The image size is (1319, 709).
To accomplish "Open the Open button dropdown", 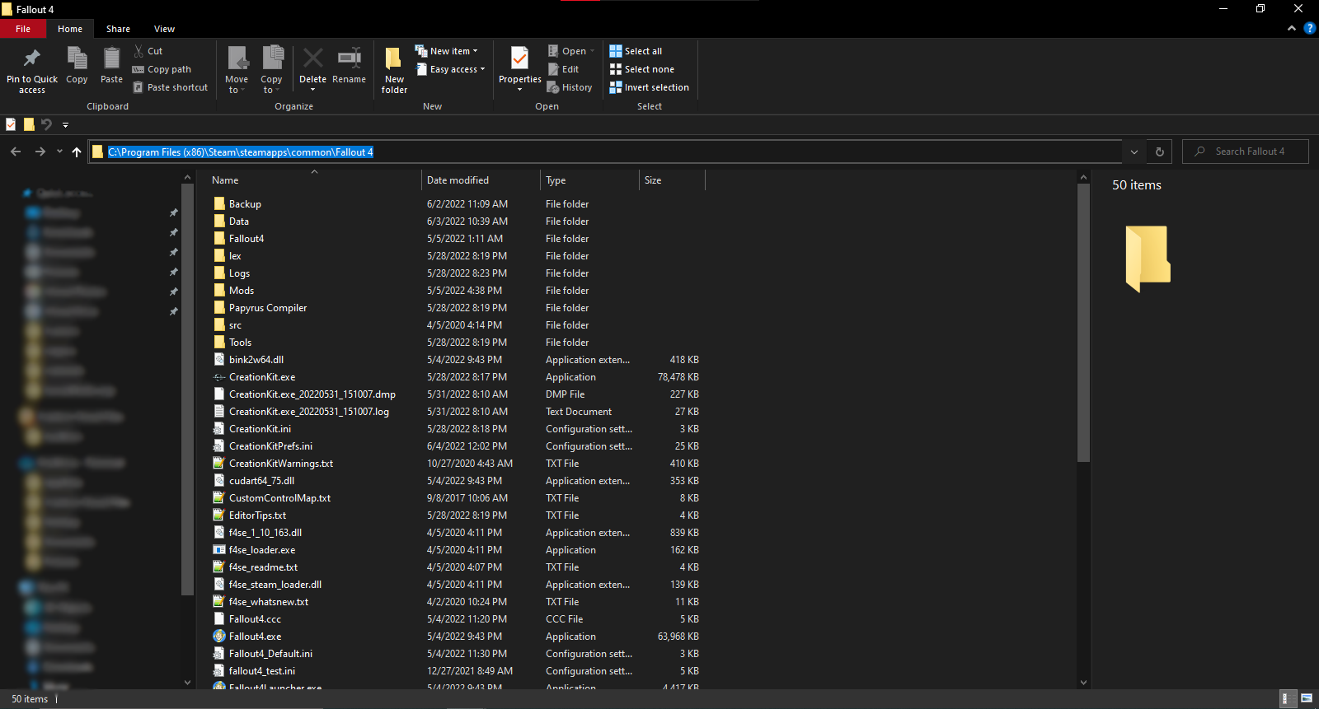I will pyautogui.click(x=592, y=51).
